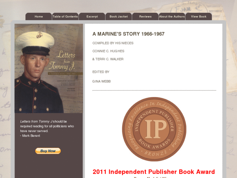
Task: Click the IP Bronze award medal image
Action: click(x=154, y=129)
